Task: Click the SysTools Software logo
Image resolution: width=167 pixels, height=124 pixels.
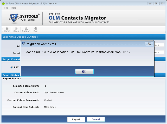Action: coord(24,18)
